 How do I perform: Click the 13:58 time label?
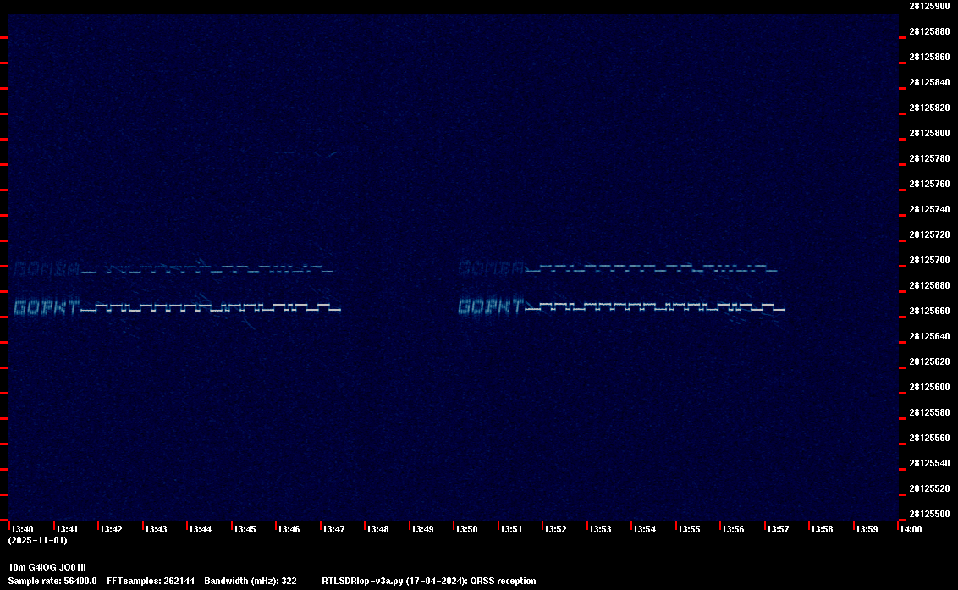click(x=822, y=529)
